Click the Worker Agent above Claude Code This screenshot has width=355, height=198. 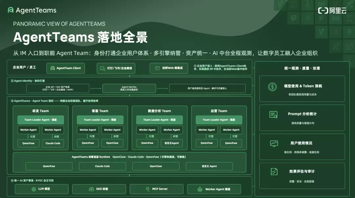pyautogui.click(x=53, y=130)
